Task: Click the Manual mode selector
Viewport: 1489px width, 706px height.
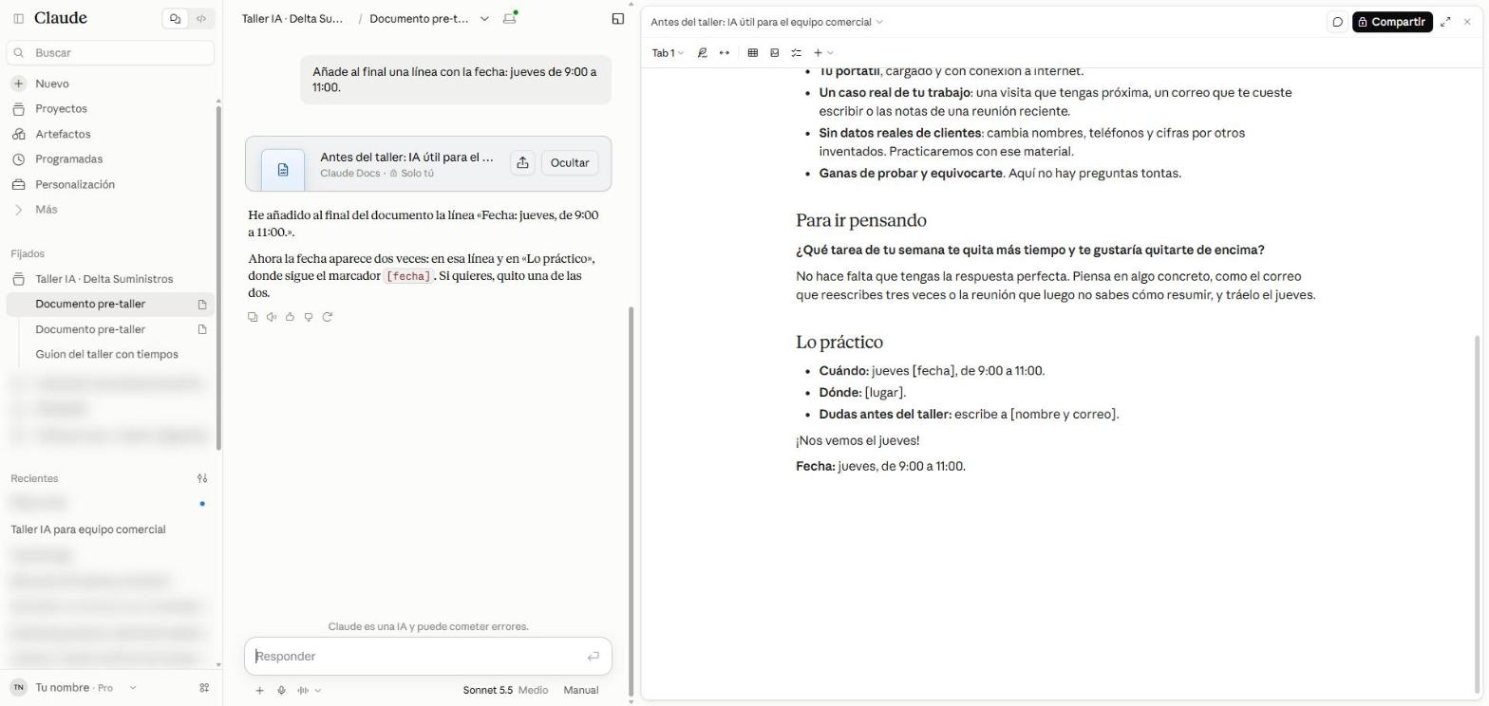Action: click(x=581, y=690)
